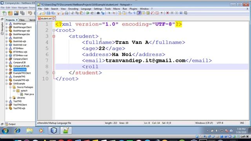Click the NetBeans New Project toolbar icon
Screen dimensions: 251x141
[x=10, y=13]
